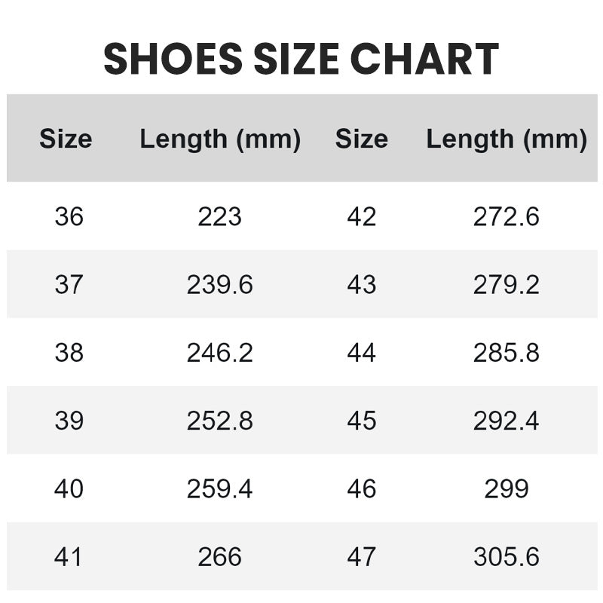Click the 266 length value
603x603 pixels.
tap(220, 557)
